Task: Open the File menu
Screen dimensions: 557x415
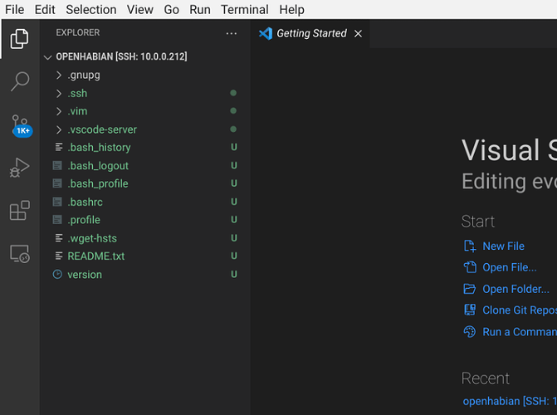Action: click(x=15, y=10)
